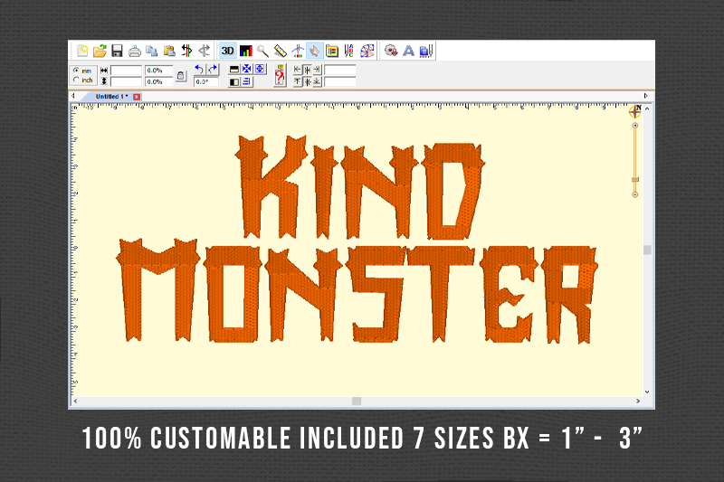The height and width of the screenshot is (482, 724).
Task: Align bottom edges icon
Action: coord(317,81)
